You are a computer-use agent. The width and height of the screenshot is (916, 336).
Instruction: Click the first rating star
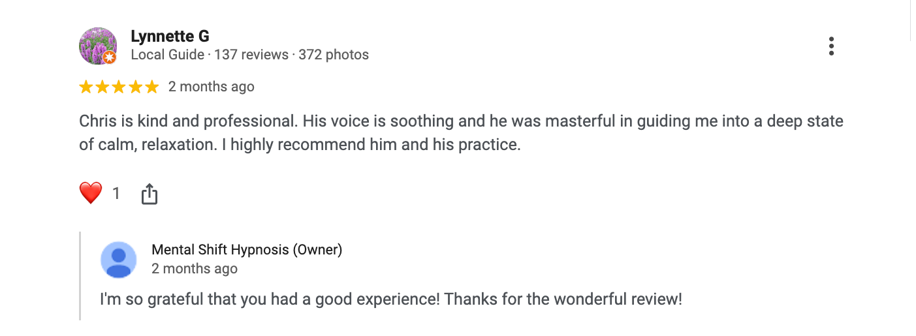click(x=86, y=87)
